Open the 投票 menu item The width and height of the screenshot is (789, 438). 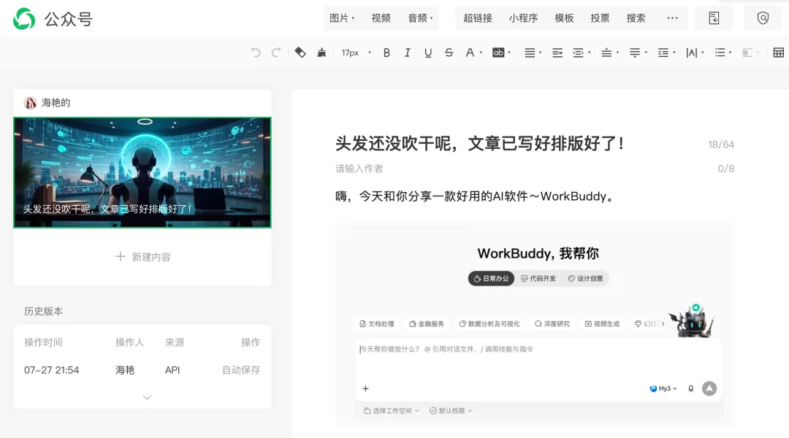click(600, 18)
